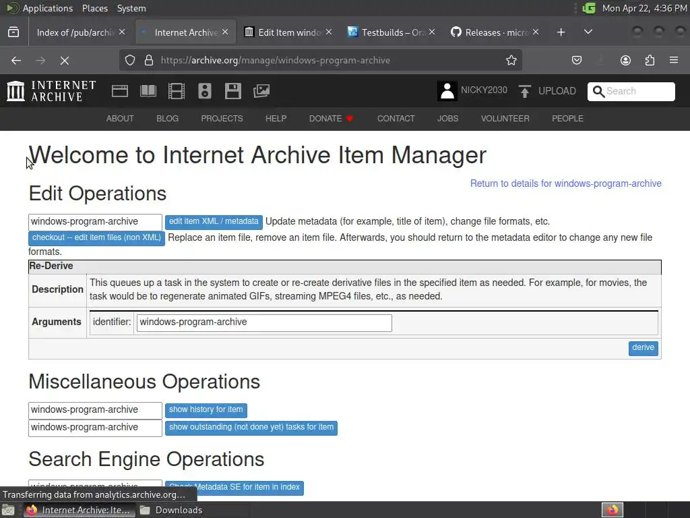Viewport: 690px width, 518px height.
Task: Open the Texts book icon
Action: [x=148, y=91]
